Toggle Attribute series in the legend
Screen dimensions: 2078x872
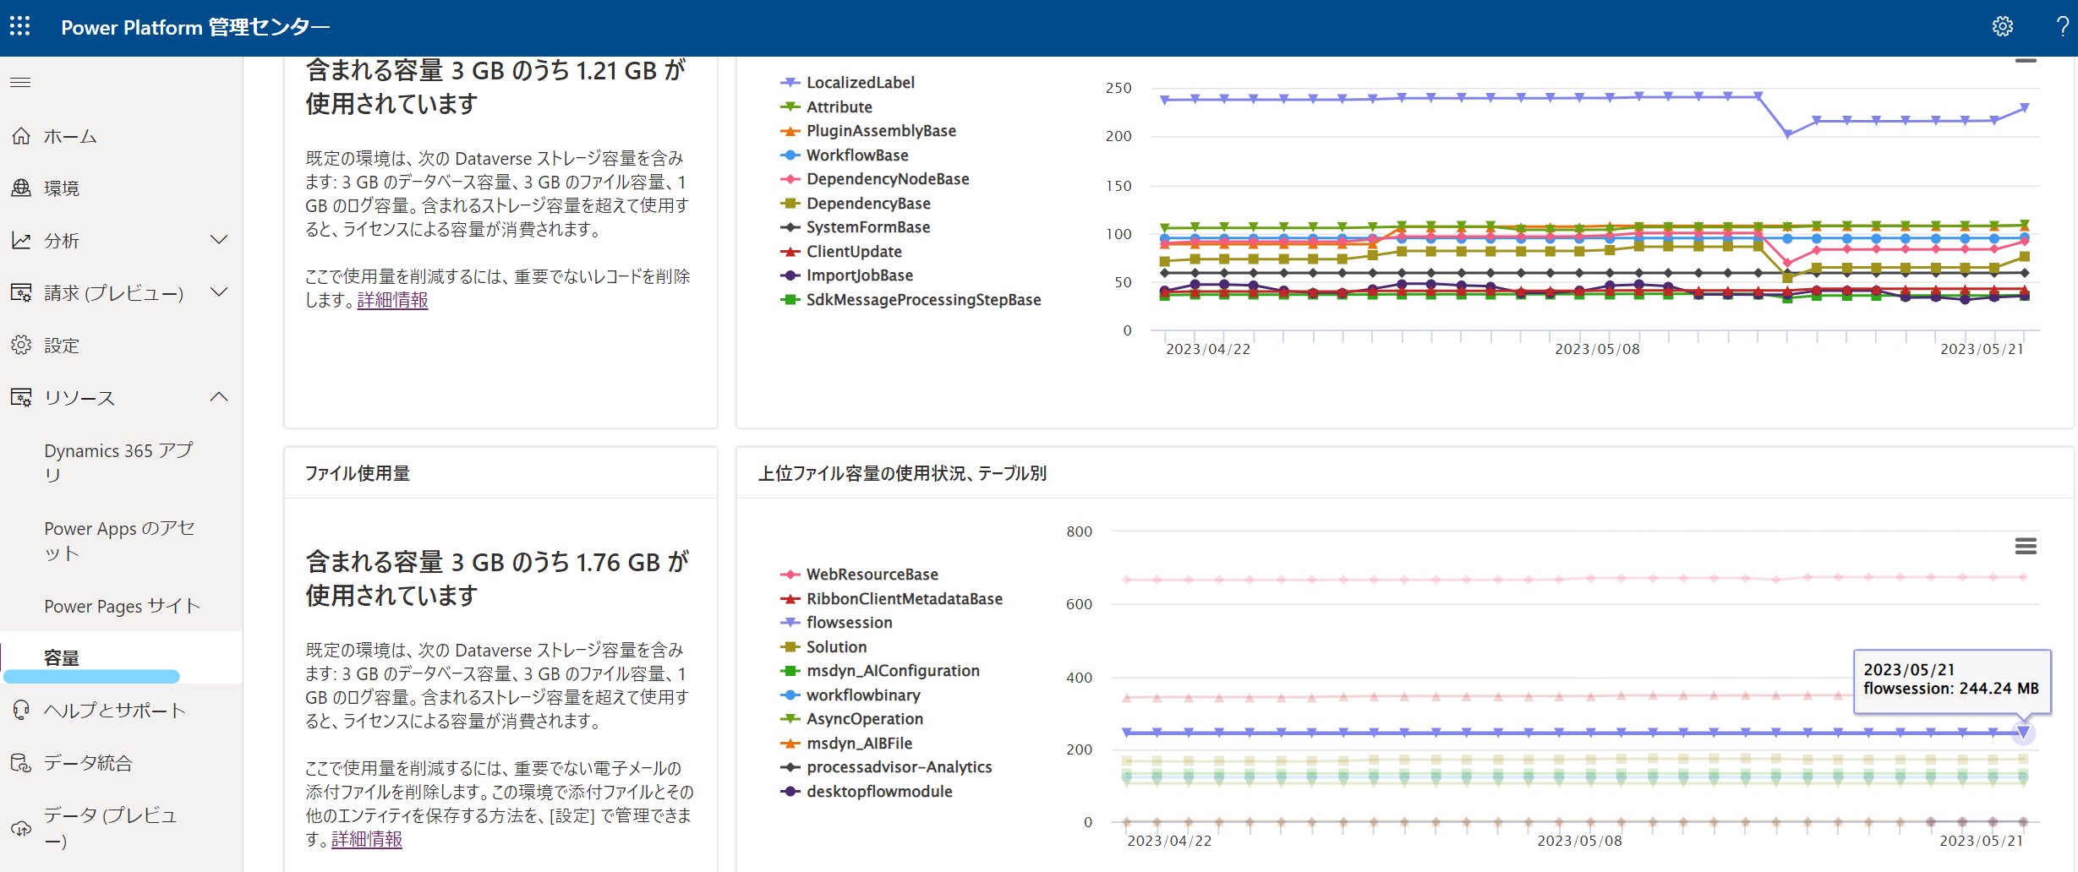[x=826, y=106]
